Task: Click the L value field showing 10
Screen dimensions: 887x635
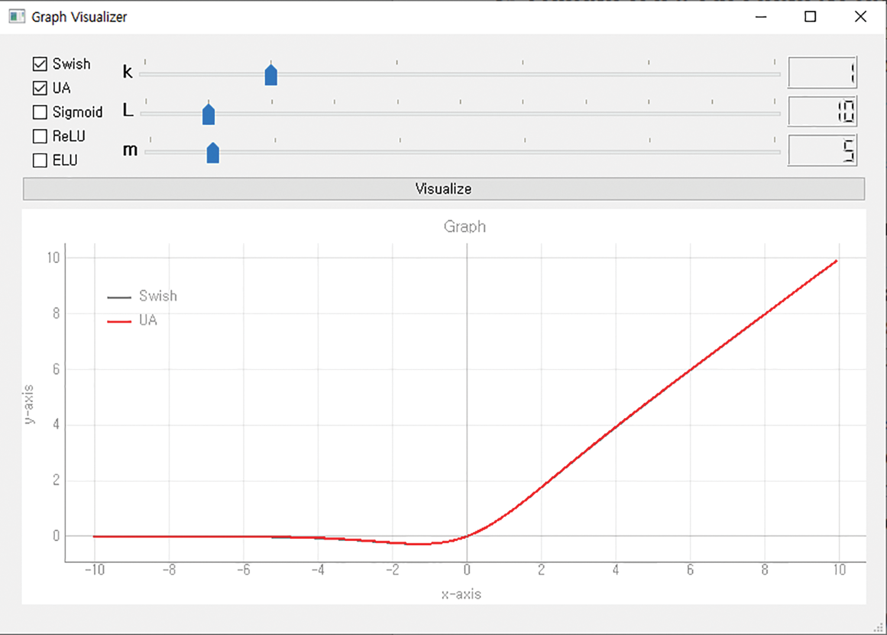Action: tap(822, 111)
